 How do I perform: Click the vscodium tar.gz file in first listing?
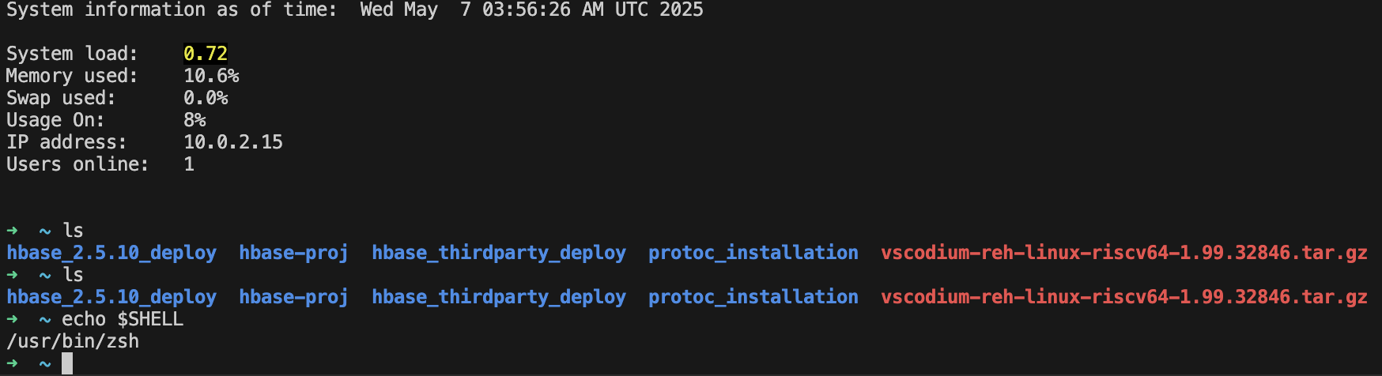1123,253
